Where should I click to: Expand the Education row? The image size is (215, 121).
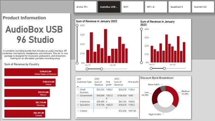click(78, 105)
